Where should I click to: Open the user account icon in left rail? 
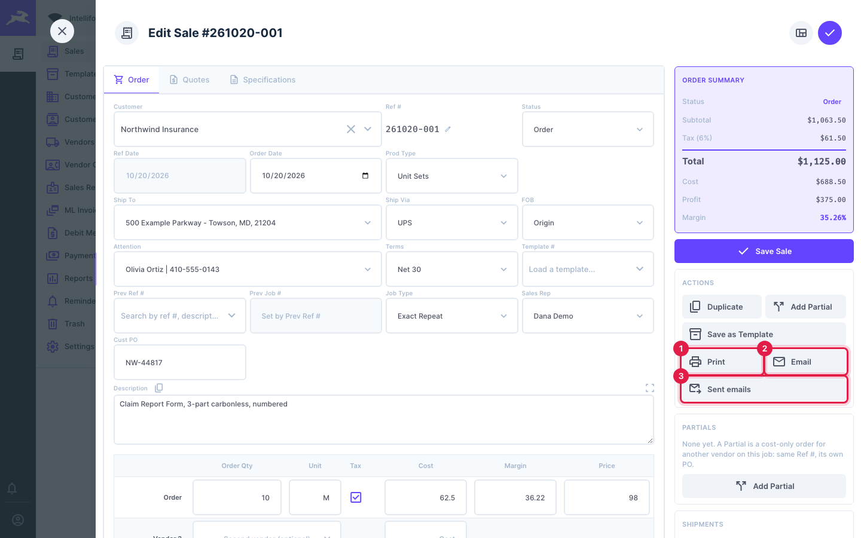(18, 520)
